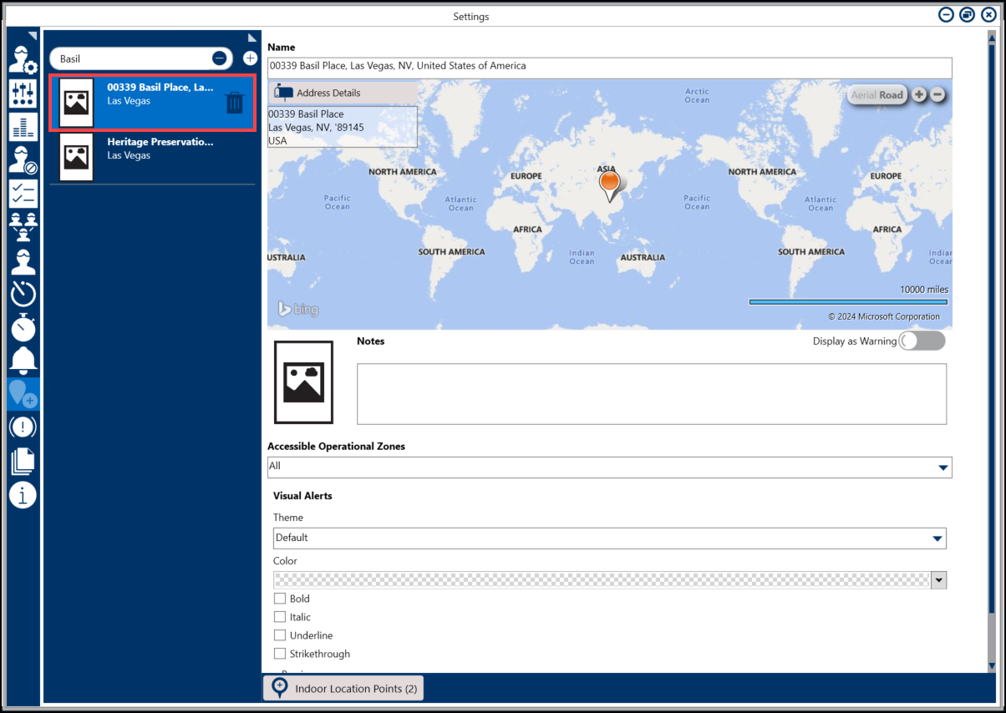Open the bell notifications sidebar icon
The width and height of the screenshot is (1006, 713).
[23, 360]
